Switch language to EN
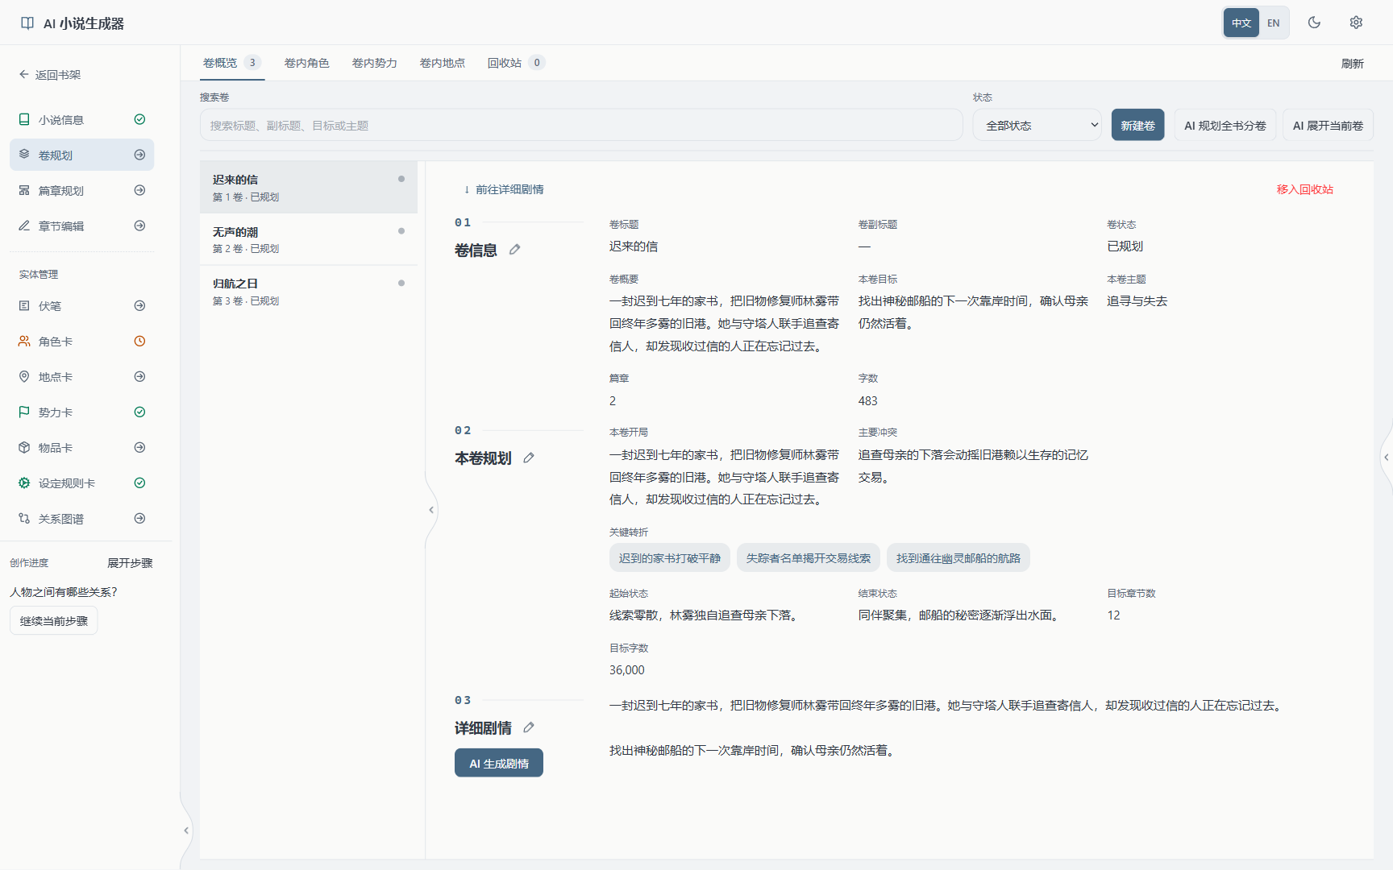 [x=1274, y=23]
